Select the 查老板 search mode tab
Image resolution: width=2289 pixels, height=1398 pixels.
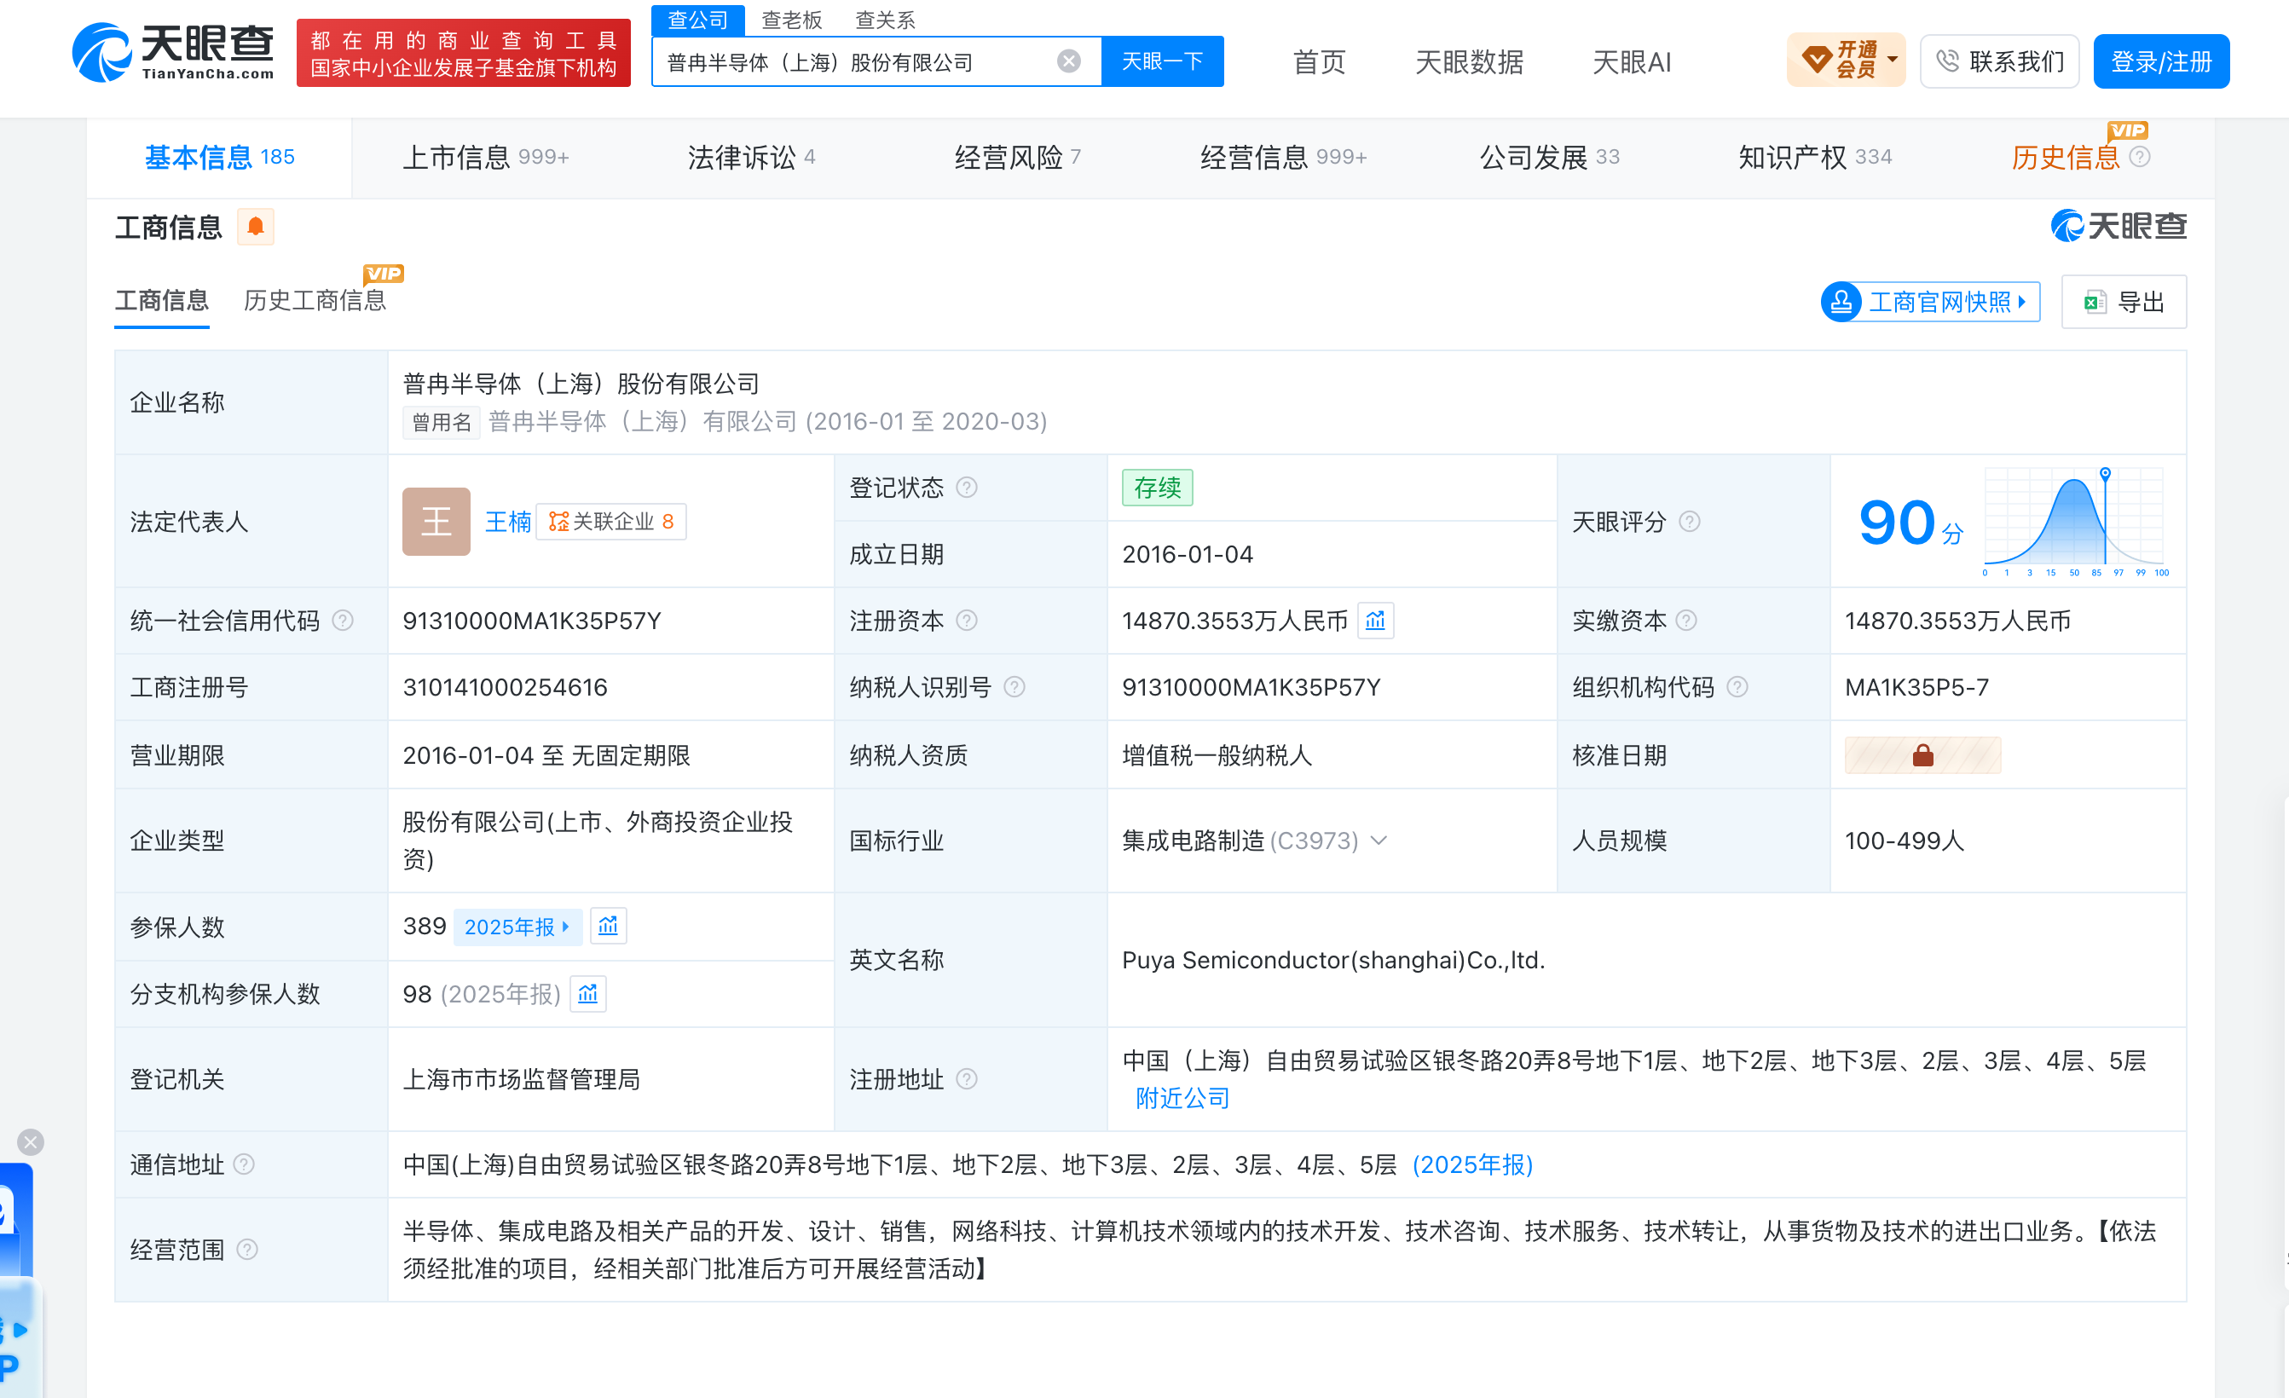[x=791, y=20]
